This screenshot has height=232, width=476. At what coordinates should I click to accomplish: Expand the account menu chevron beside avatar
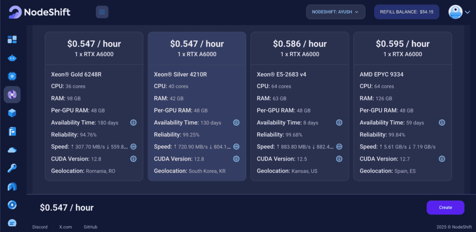468,12
